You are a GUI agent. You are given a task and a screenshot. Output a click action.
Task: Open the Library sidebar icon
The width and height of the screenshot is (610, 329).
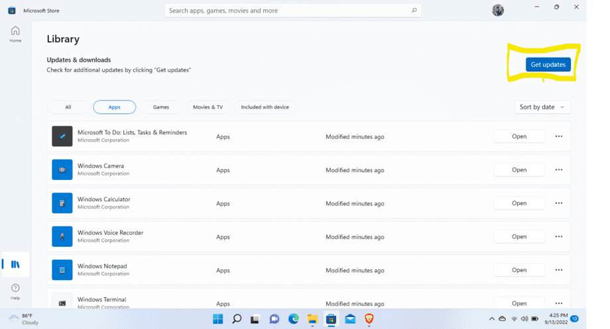(15, 265)
